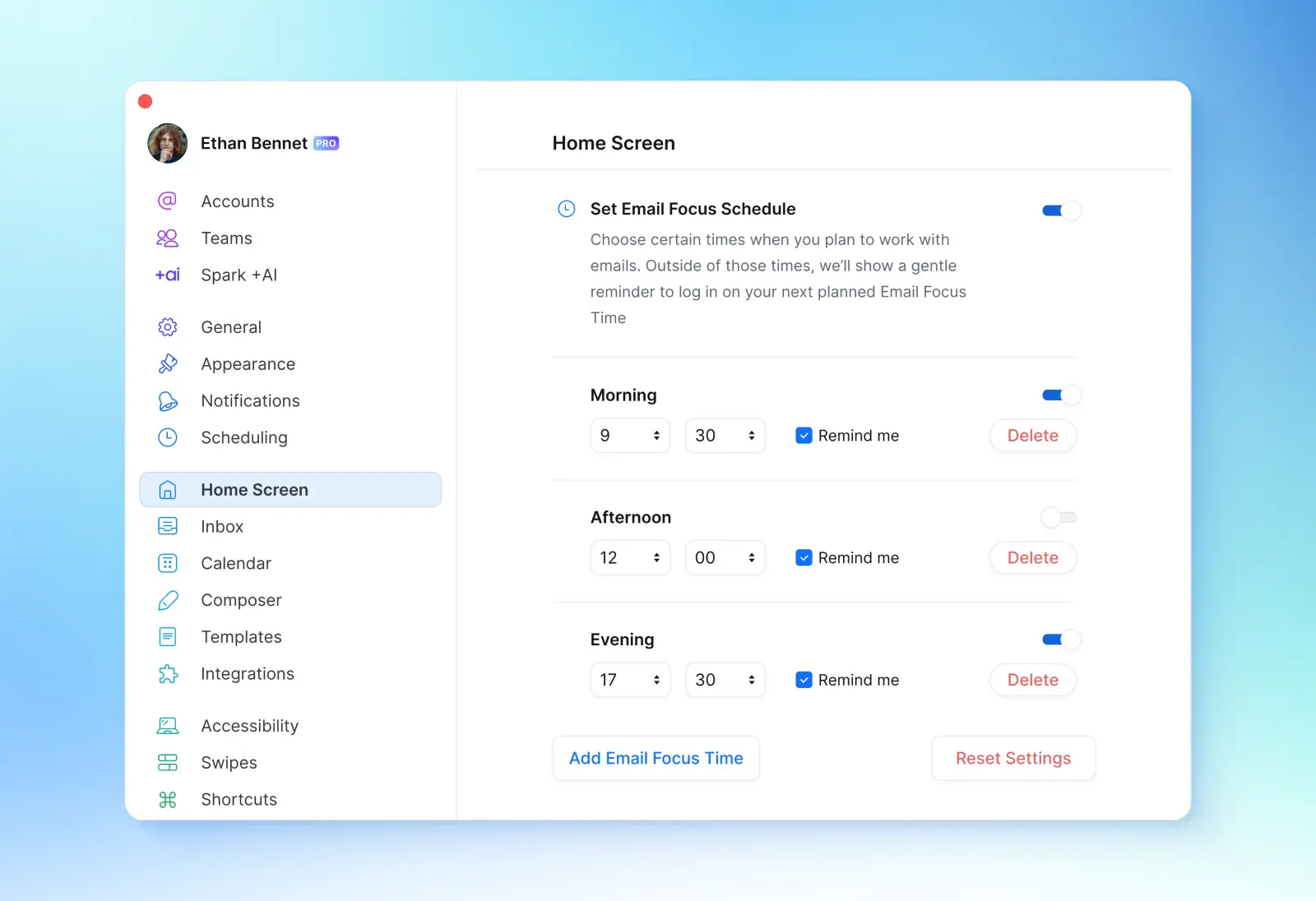Click the Reset Settings button
Image resolution: width=1316 pixels, height=901 pixels.
coord(1012,758)
